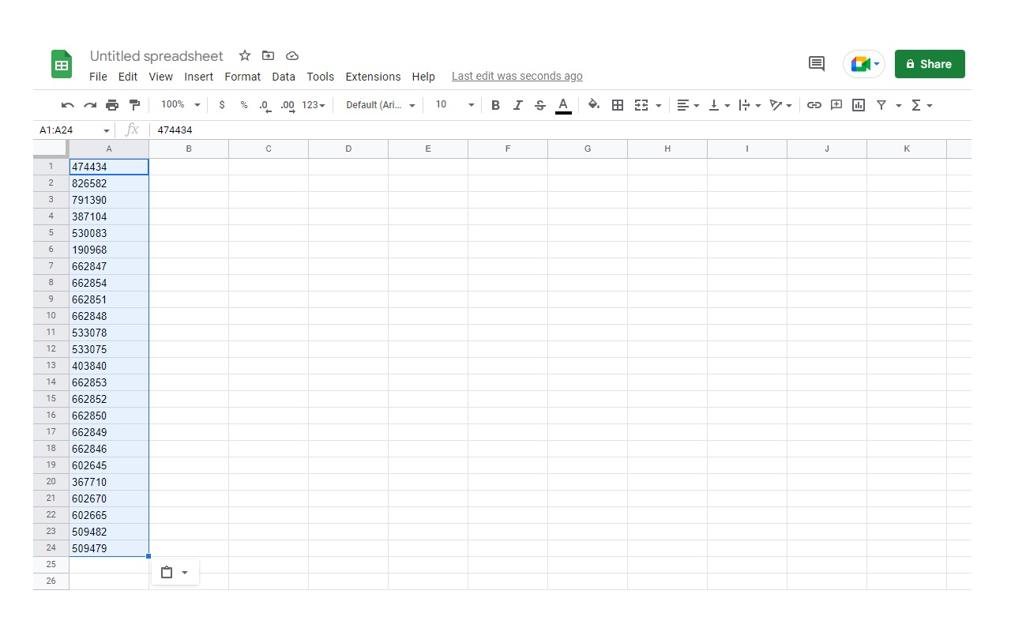Open the View menu
This screenshot has height=632, width=1011.
point(160,77)
